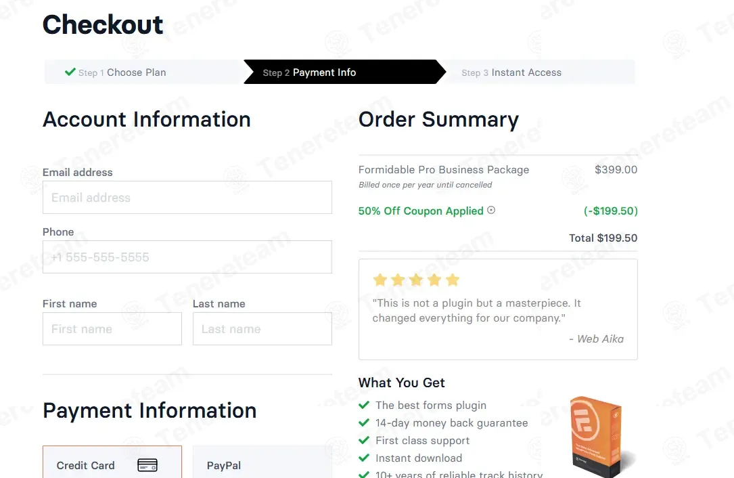Click the 'Checkout' page title
Screen dimensions: 734x478
coord(103,24)
